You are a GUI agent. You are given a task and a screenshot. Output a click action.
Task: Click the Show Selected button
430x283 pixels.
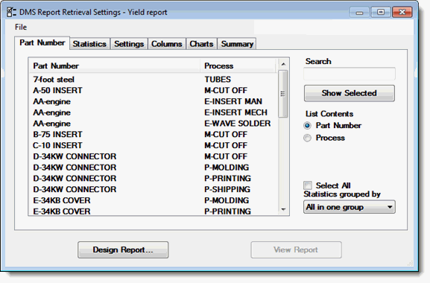pos(349,93)
